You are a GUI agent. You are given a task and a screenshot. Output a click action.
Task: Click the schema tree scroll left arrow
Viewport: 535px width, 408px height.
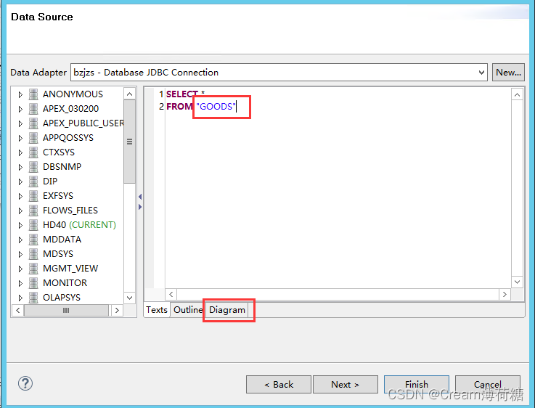coord(18,311)
